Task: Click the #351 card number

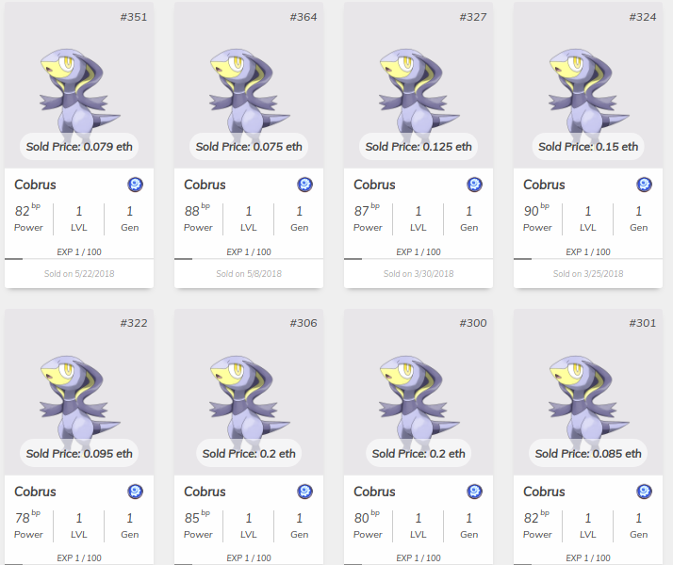Action: pyautogui.click(x=134, y=17)
